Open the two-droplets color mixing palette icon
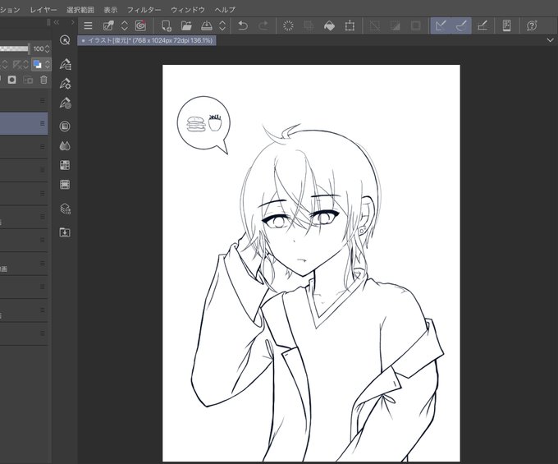Viewport: 558px width, 464px height. pos(65,145)
